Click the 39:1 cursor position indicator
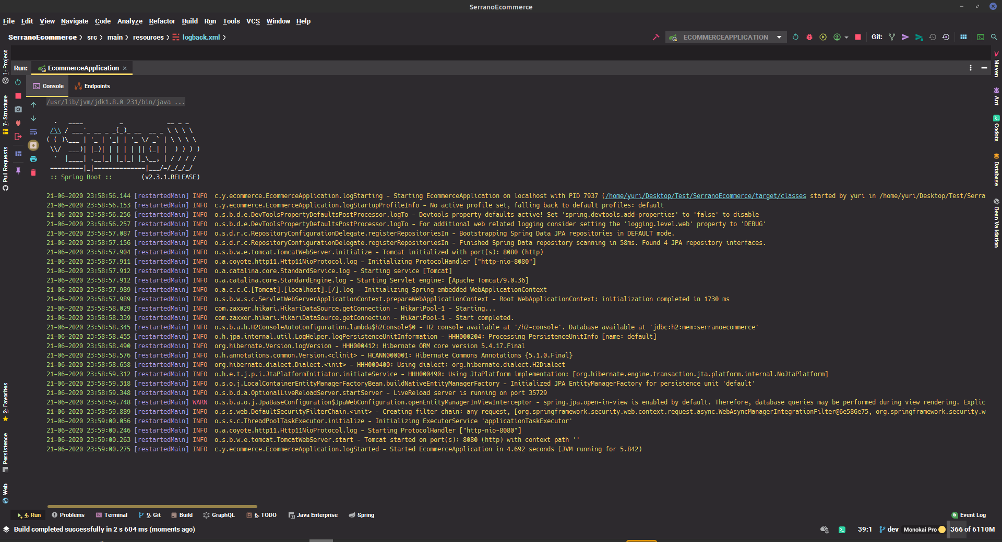1002x542 pixels. 865,529
